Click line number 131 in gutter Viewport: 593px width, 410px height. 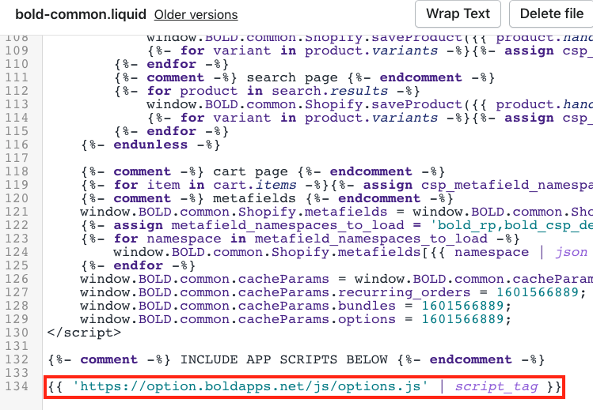tap(17, 346)
